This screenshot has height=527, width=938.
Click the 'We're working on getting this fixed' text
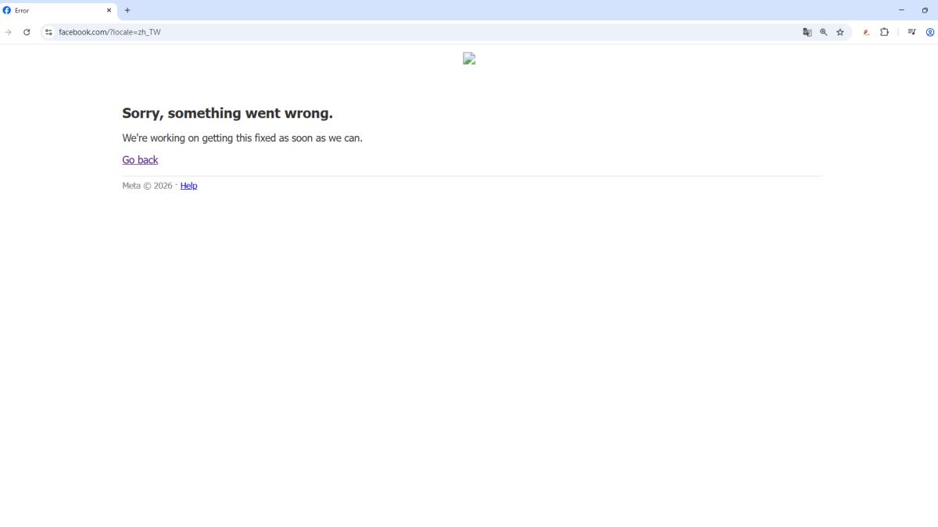(242, 138)
